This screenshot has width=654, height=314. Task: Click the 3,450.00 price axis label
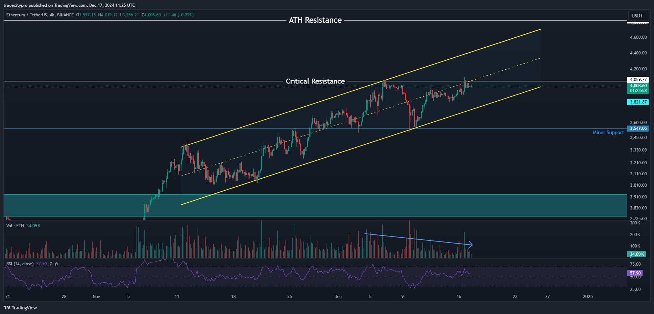tap(638, 138)
